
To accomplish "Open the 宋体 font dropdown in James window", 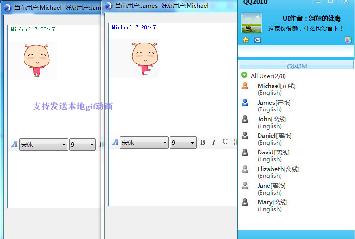I will [144, 143].
